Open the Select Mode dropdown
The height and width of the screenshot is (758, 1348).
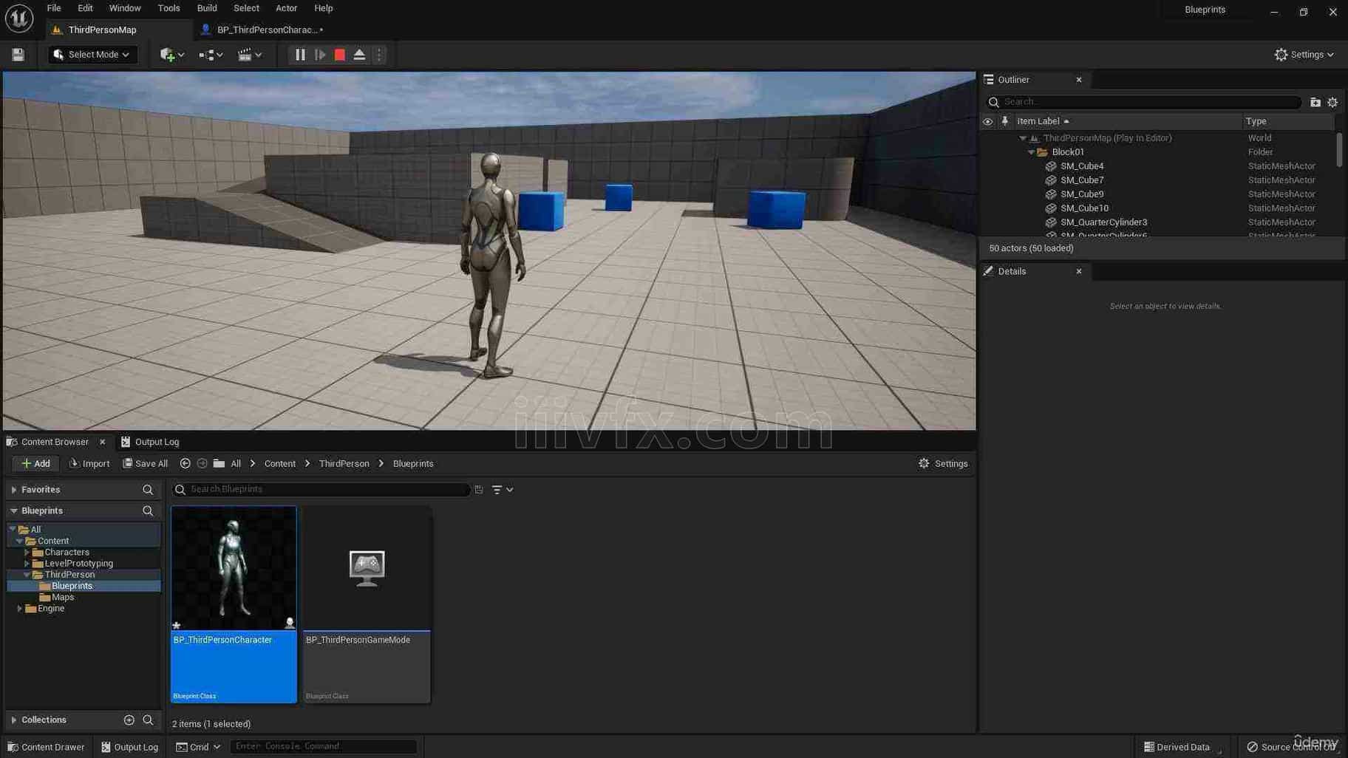point(92,55)
